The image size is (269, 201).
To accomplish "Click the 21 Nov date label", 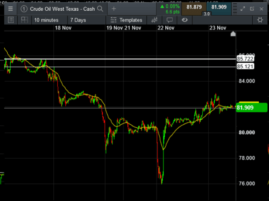I will coord(133,28).
